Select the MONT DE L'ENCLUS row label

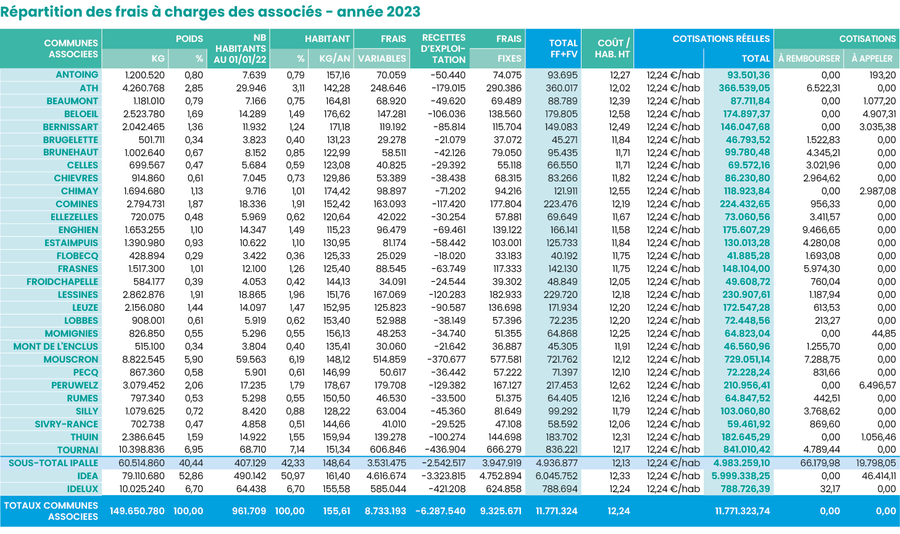(x=56, y=347)
